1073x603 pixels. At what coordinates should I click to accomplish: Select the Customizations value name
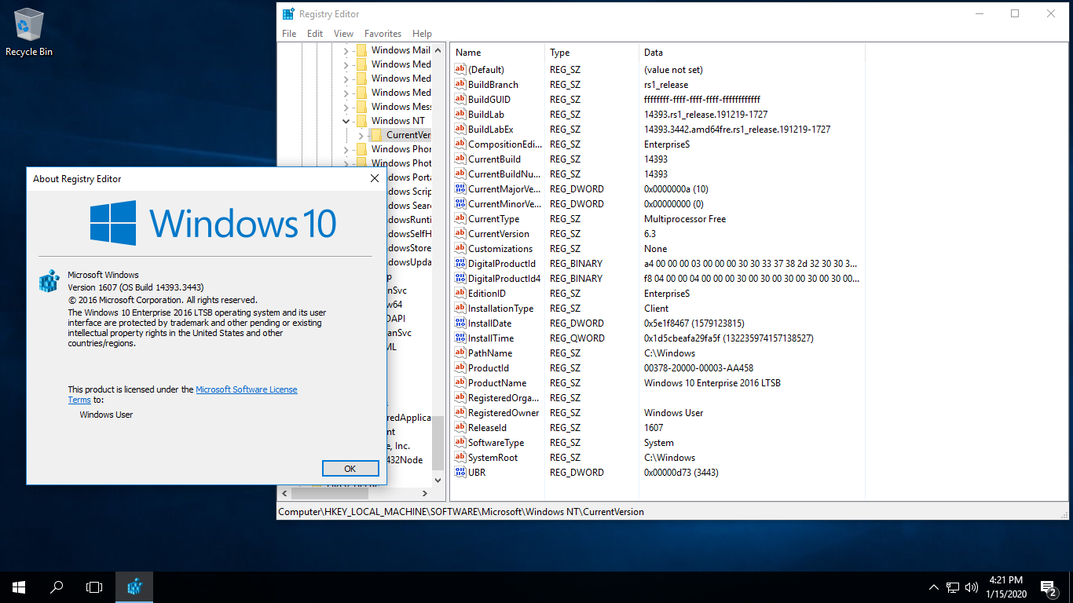pyautogui.click(x=500, y=249)
